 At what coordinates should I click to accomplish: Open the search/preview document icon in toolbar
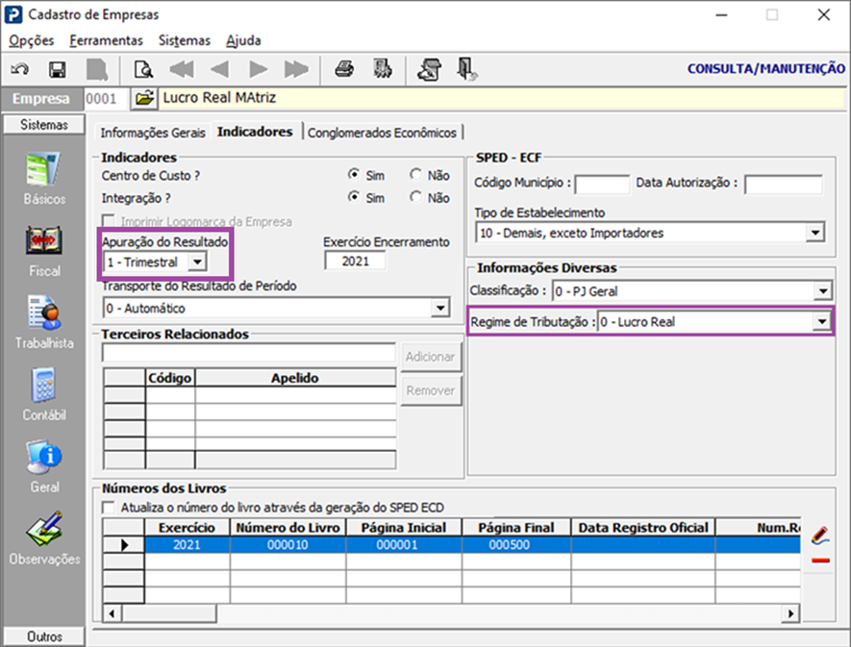point(143,69)
